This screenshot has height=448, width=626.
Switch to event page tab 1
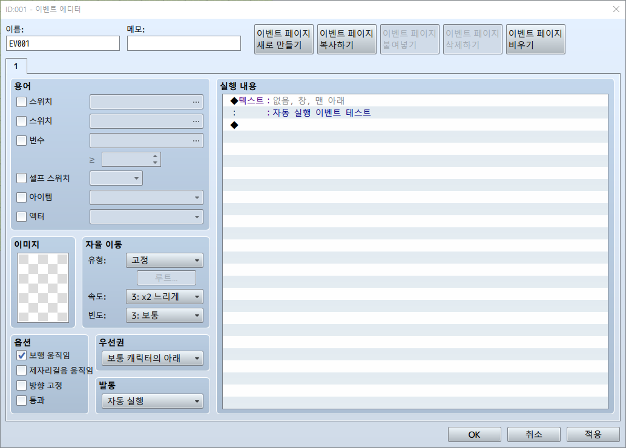point(16,66)
